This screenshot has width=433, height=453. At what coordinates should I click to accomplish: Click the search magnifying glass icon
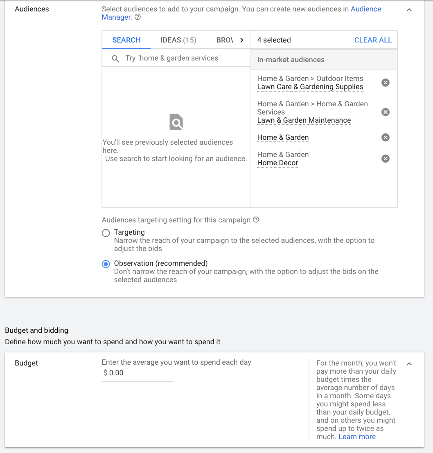pos(115,58)
